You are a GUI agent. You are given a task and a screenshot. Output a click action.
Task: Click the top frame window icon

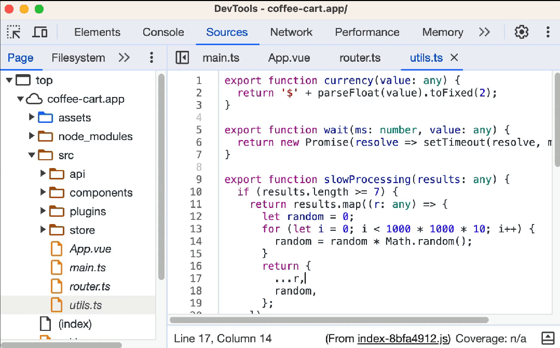click(x=23, y=80)
